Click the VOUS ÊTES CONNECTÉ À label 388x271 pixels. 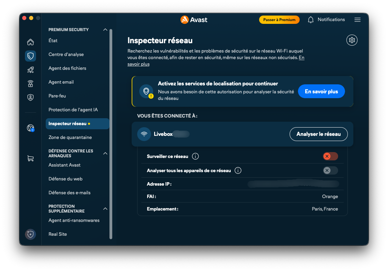(167, 116)
